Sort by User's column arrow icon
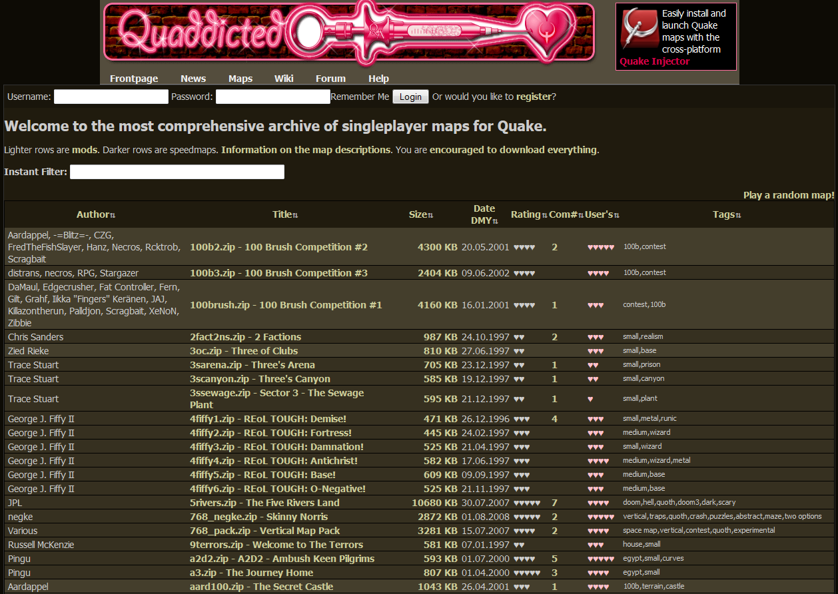Viewport: 838px width, 594px height. click(x=617, y=215)
